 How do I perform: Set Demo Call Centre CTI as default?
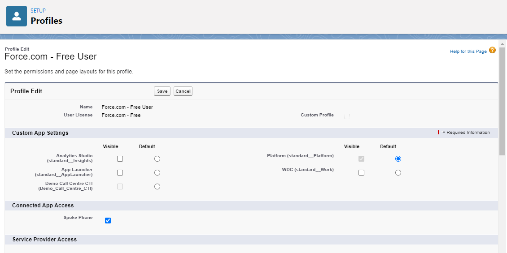(157, 187)
